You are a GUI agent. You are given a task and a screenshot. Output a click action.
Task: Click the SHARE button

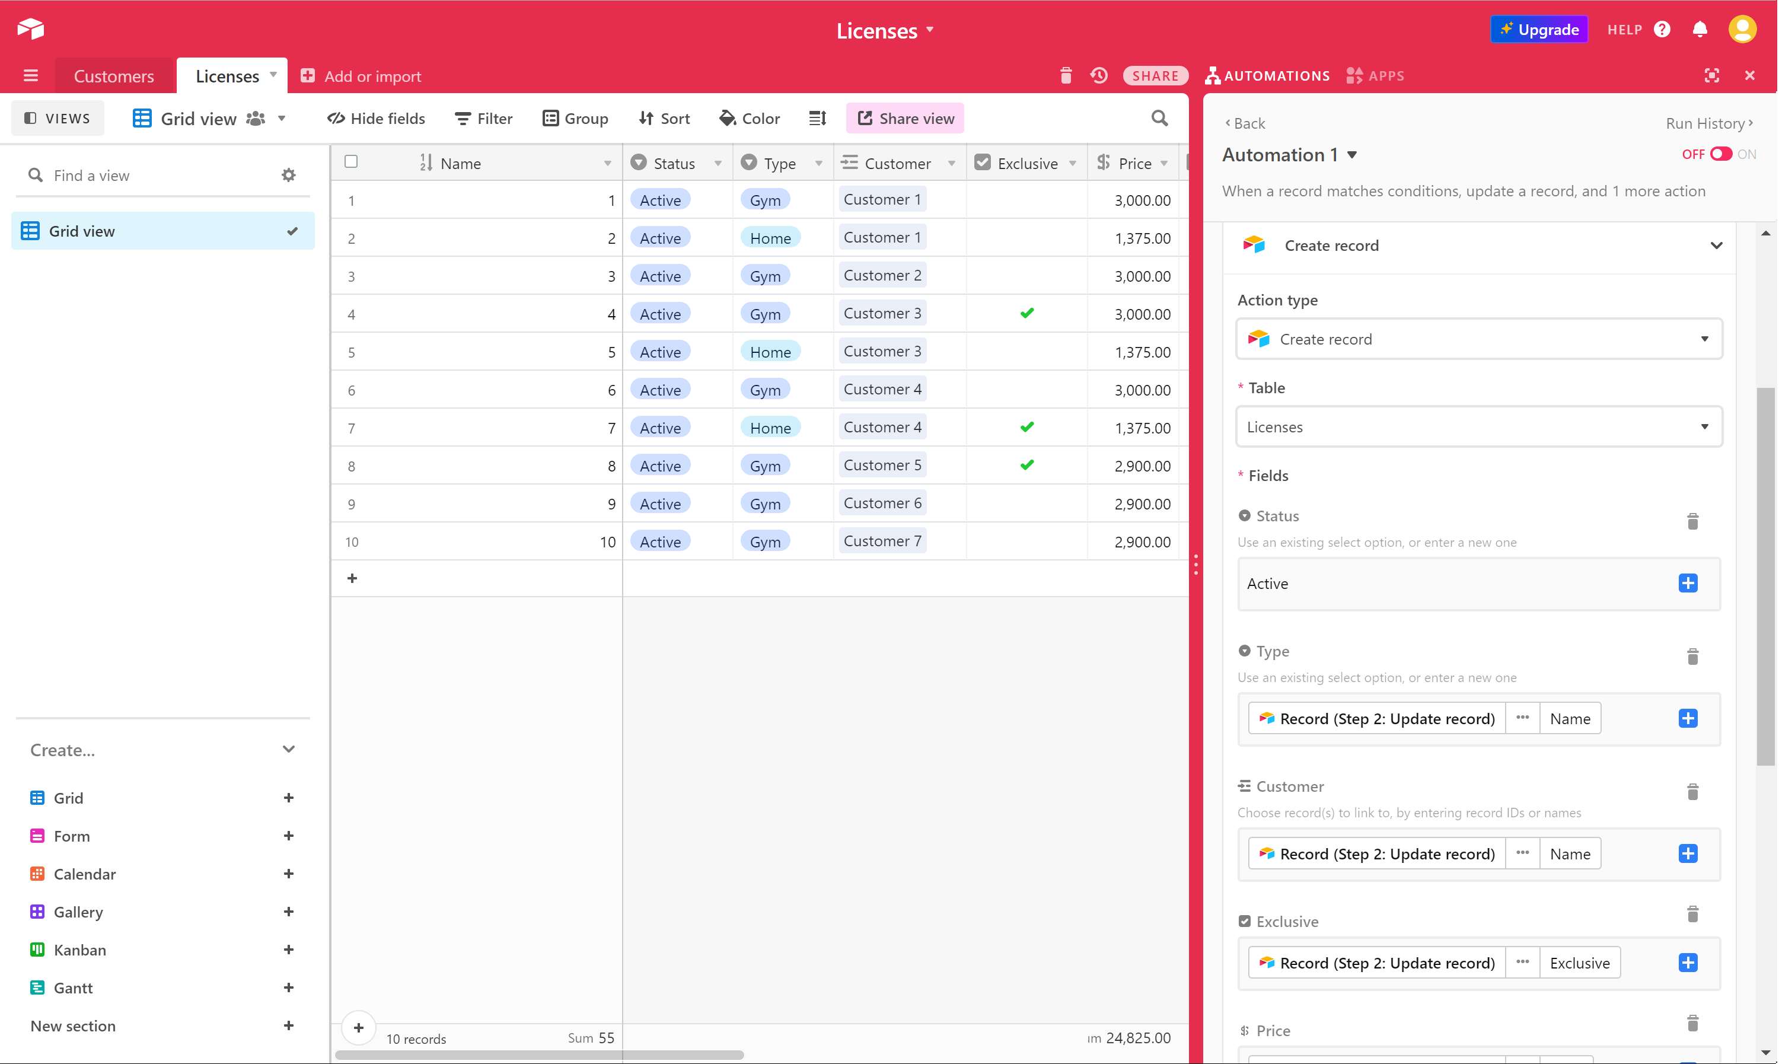tap(1155, 75)
